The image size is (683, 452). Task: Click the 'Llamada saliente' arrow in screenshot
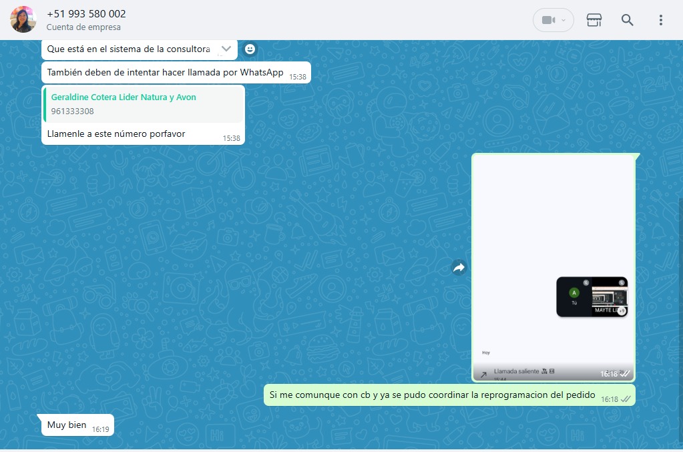pyautogui.click(x=483, y=375)
